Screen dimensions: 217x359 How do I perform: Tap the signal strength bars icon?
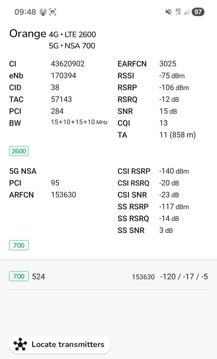pyautogui.click(x=186, y=12)
